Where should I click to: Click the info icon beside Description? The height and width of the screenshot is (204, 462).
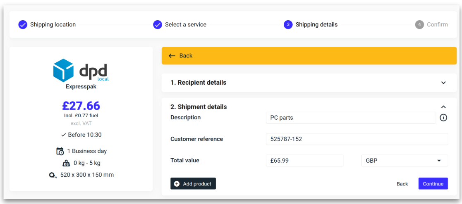(x=443, y=118)
